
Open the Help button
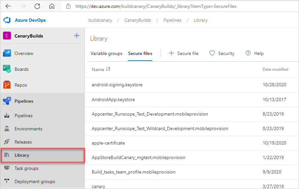[x=259, y=53]
